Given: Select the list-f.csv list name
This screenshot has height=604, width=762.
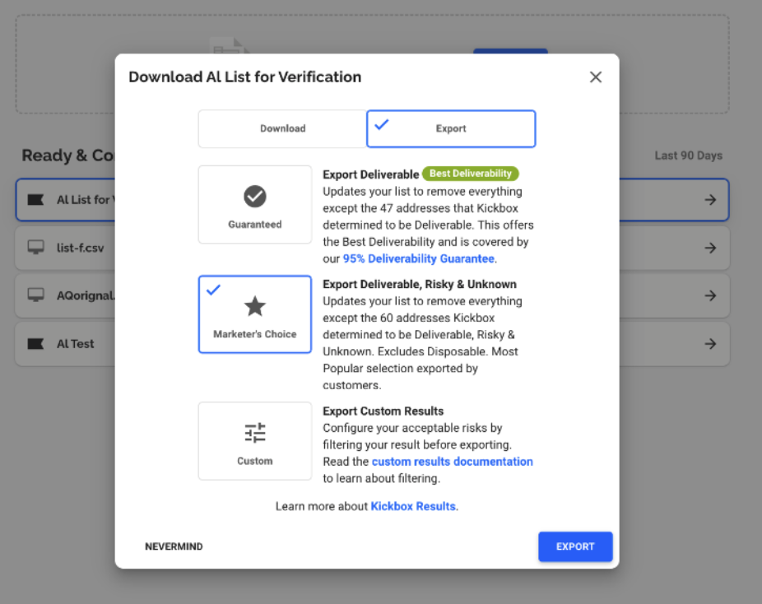Looking at the screenshot, I should click(x=80, y=248).
